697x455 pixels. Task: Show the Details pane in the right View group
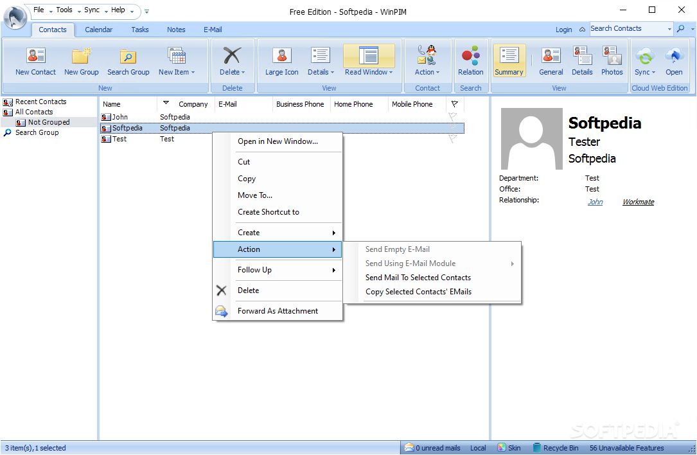[x=582, y=62]
